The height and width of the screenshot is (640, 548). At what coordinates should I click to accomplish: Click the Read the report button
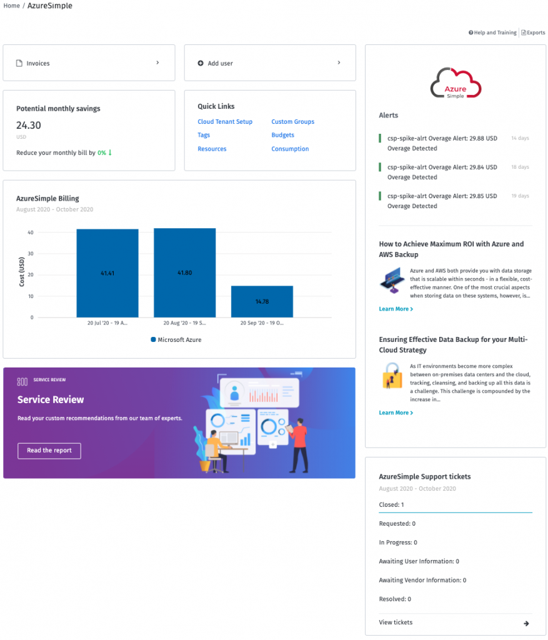click(49, 451)
